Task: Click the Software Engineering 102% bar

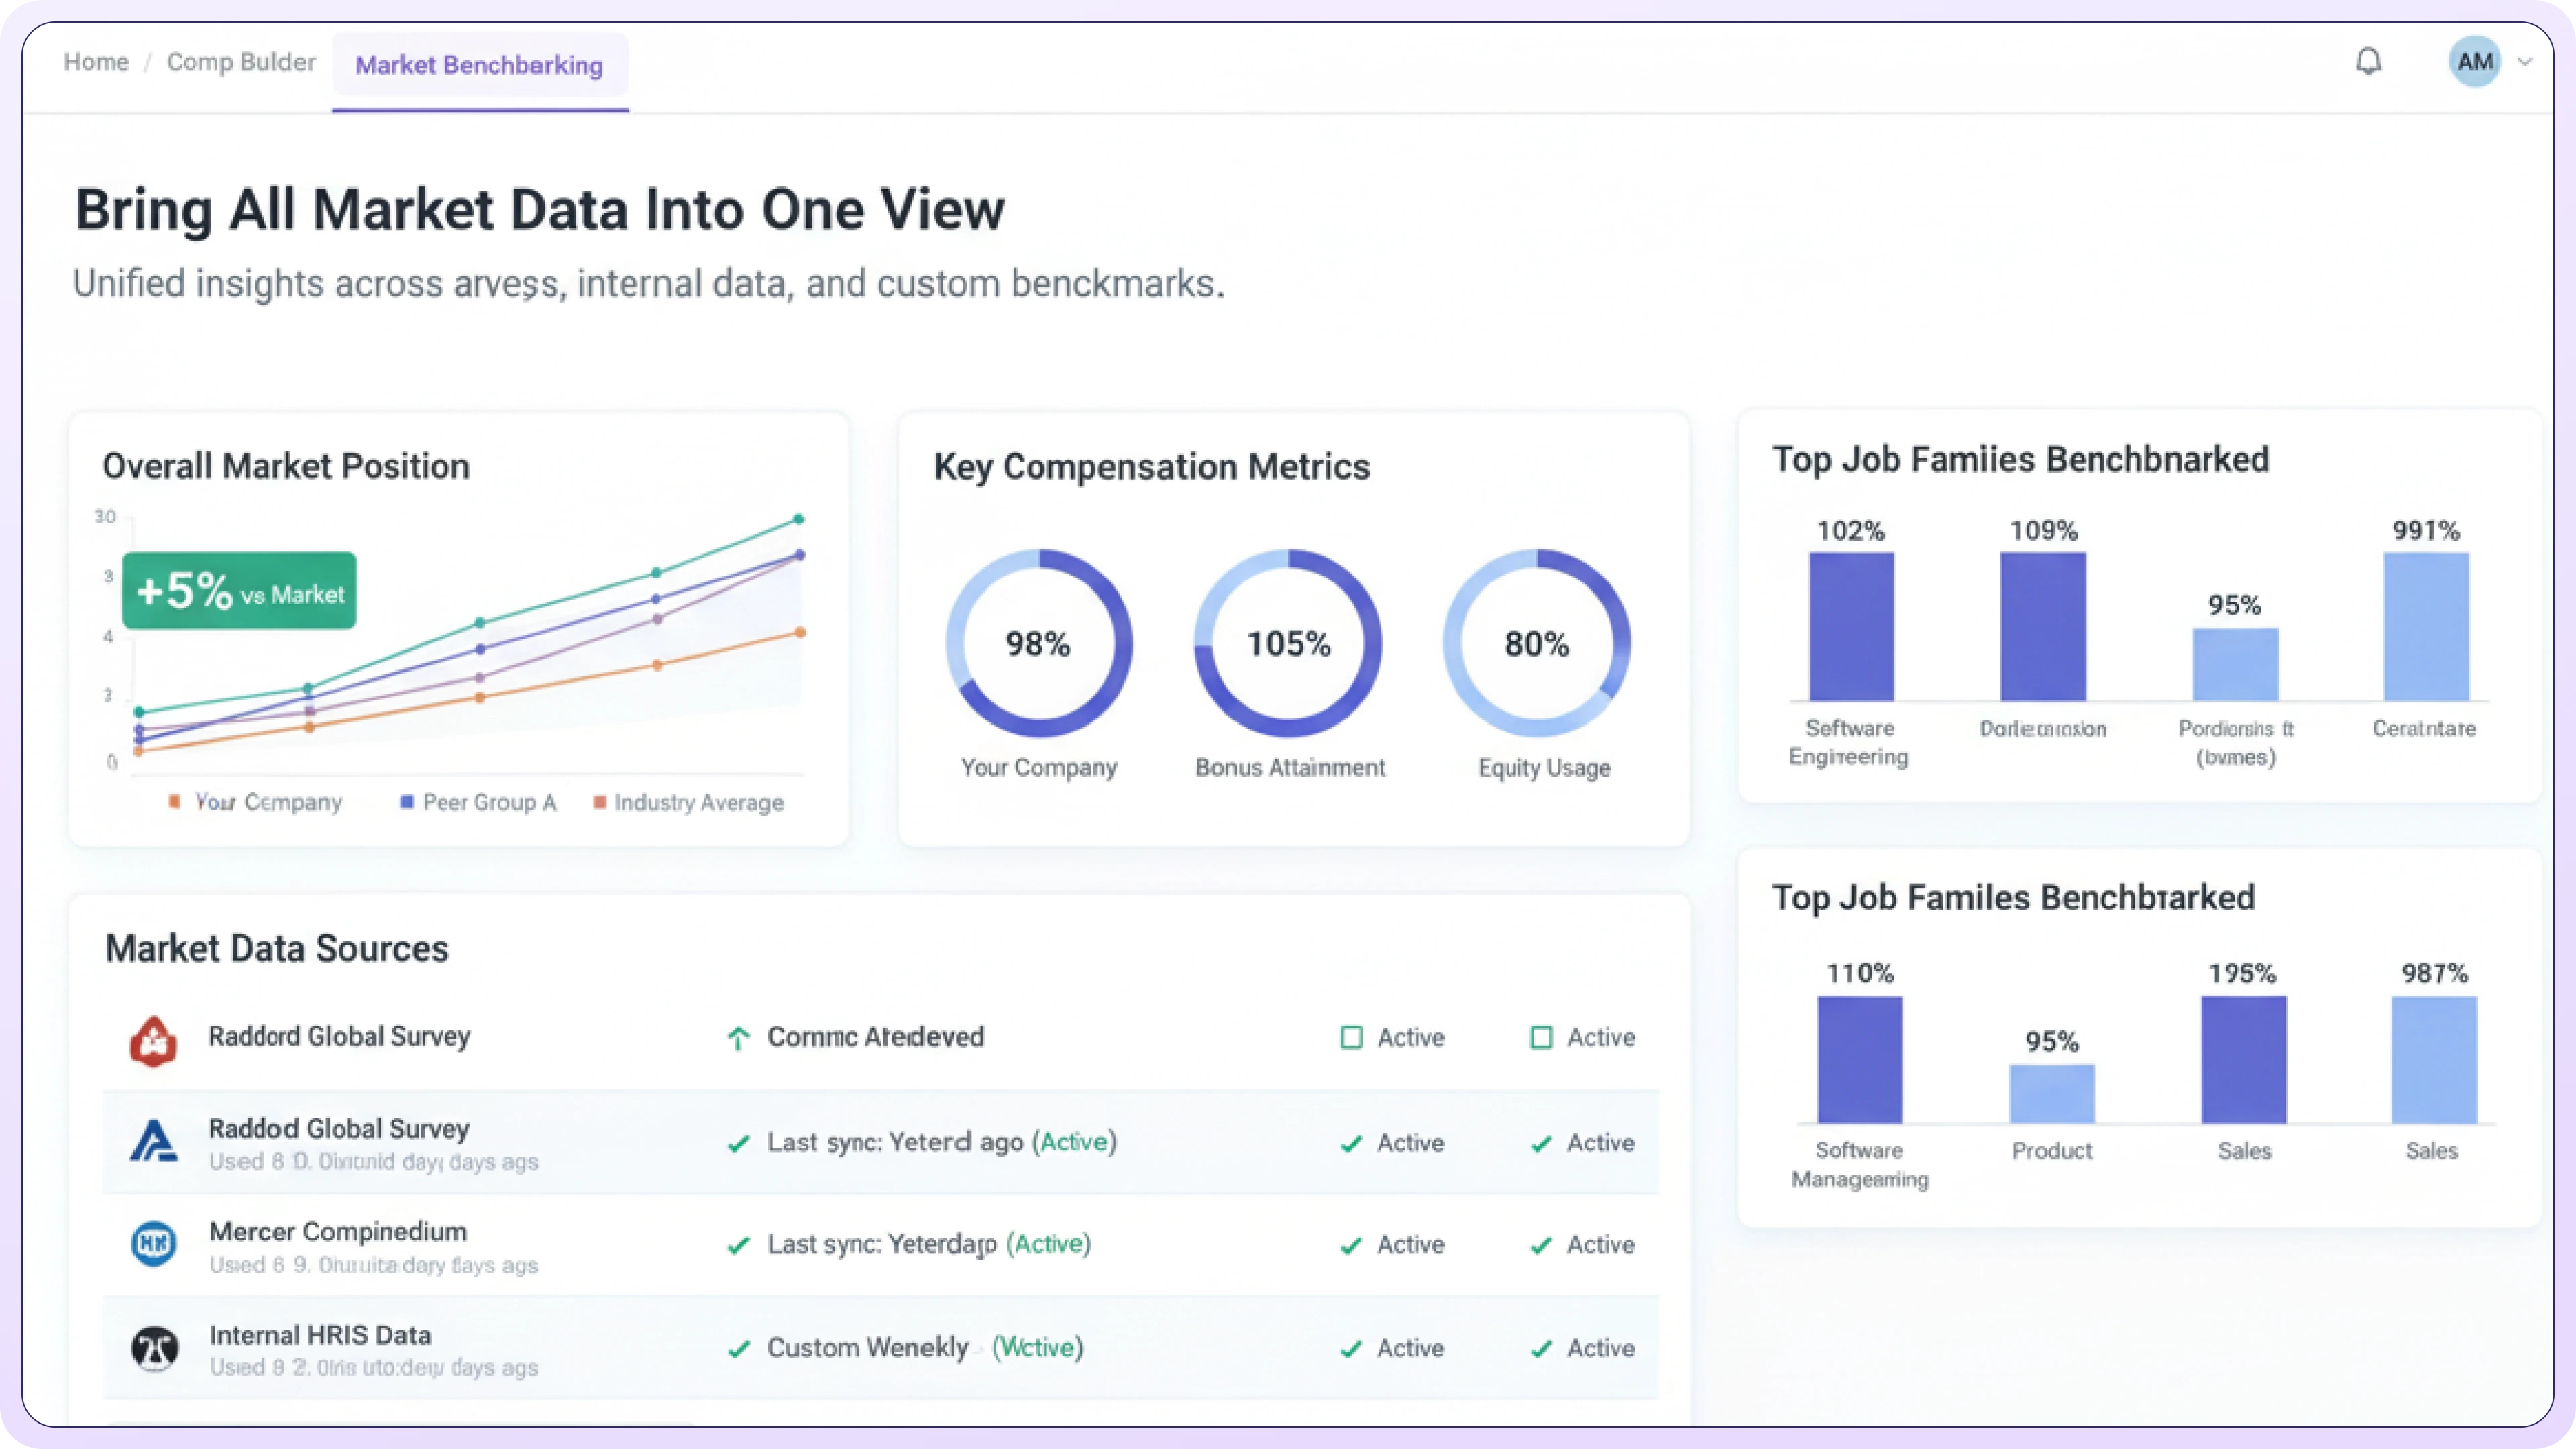Action: click(x=1851, y=627)
